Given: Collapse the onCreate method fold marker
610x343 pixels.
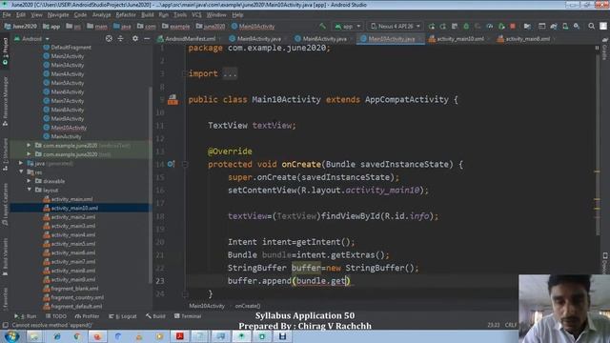Looking at the screenshot, I should (x=185, y=165).
